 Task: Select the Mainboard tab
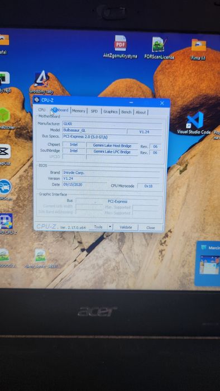coord(60,110)
